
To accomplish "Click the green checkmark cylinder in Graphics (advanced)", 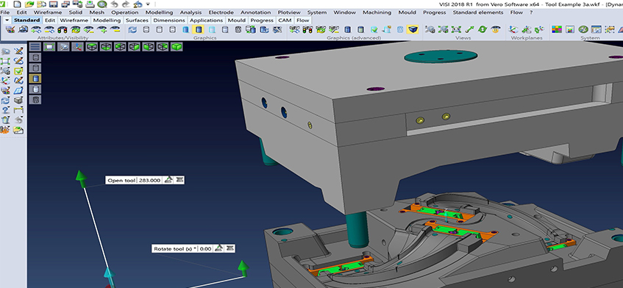I will (x=374, y=29).
